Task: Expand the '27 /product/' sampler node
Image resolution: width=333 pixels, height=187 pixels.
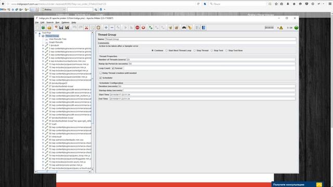Action: 43,86
